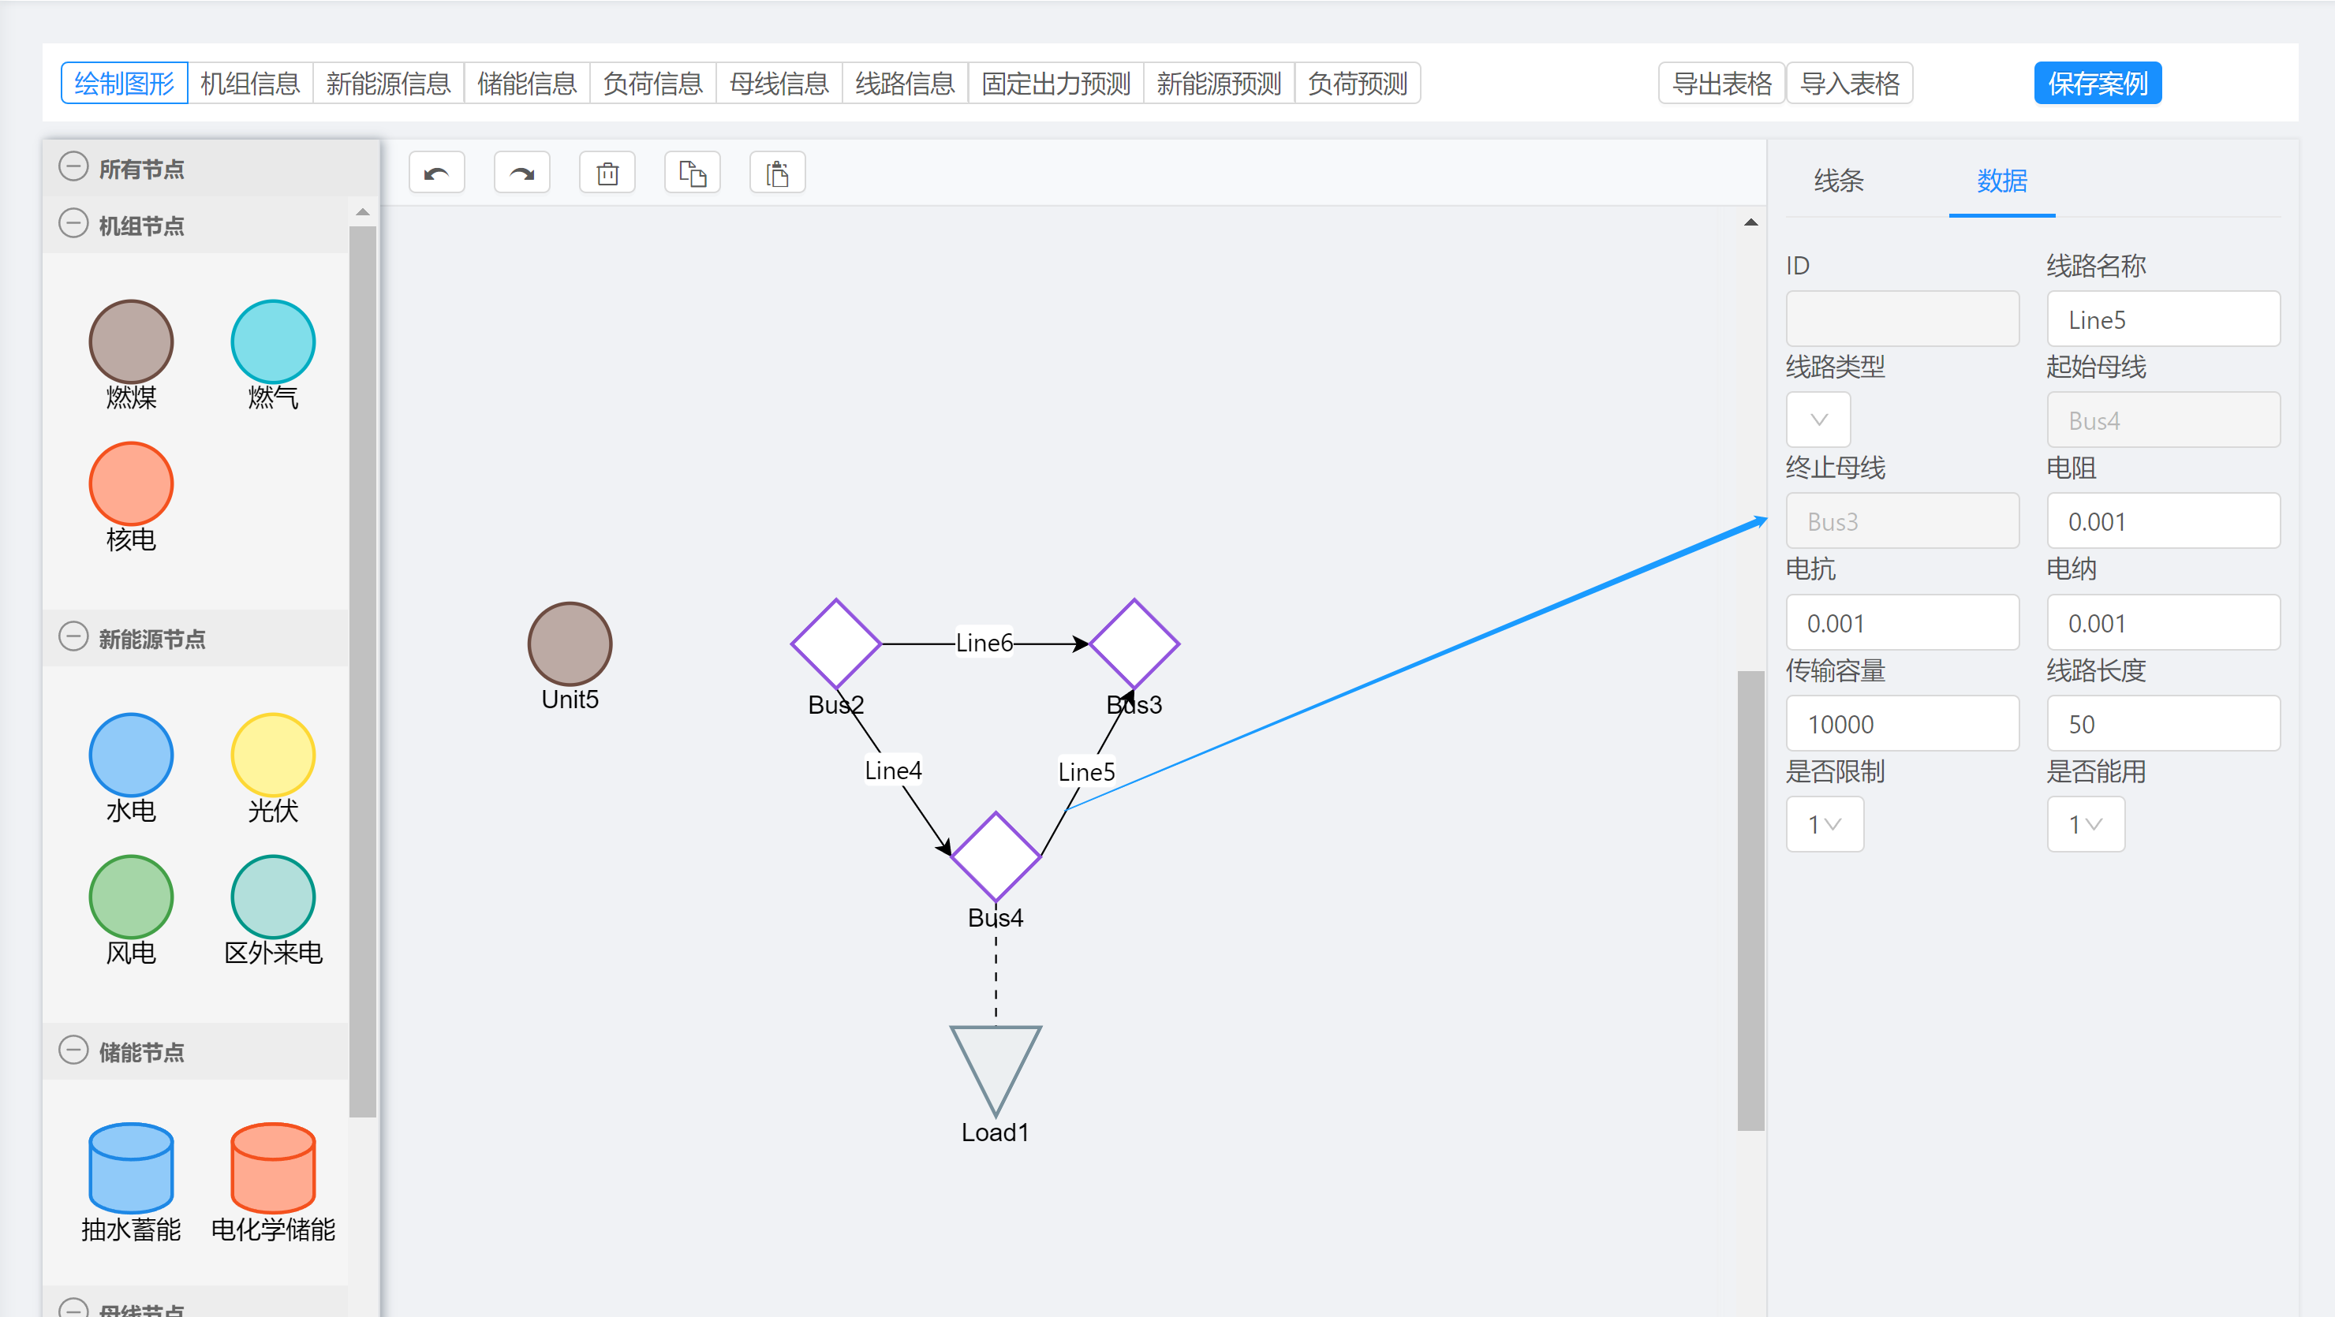Select the 风电 wind node
The height and width of the screenshot is (1317, 2335).
(130, 897)
